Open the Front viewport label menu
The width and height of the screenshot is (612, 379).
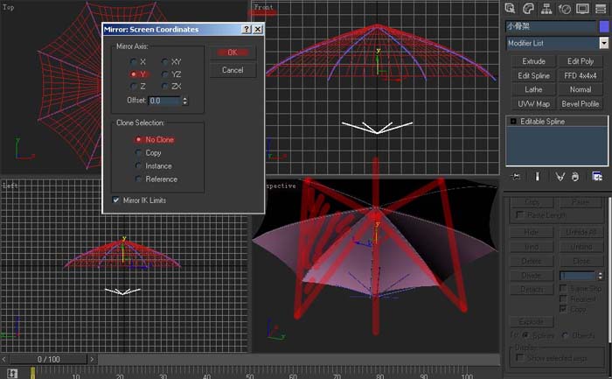click(263, 7)
